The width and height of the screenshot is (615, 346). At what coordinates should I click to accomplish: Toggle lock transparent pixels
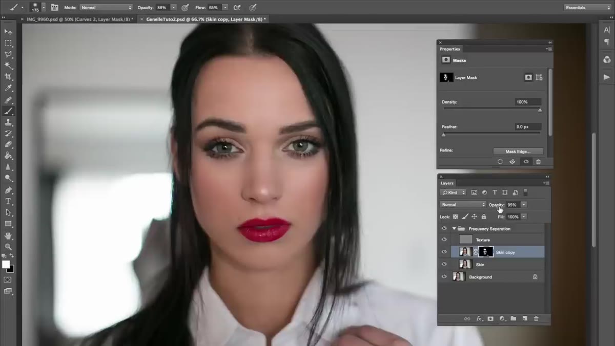(456, 217)
